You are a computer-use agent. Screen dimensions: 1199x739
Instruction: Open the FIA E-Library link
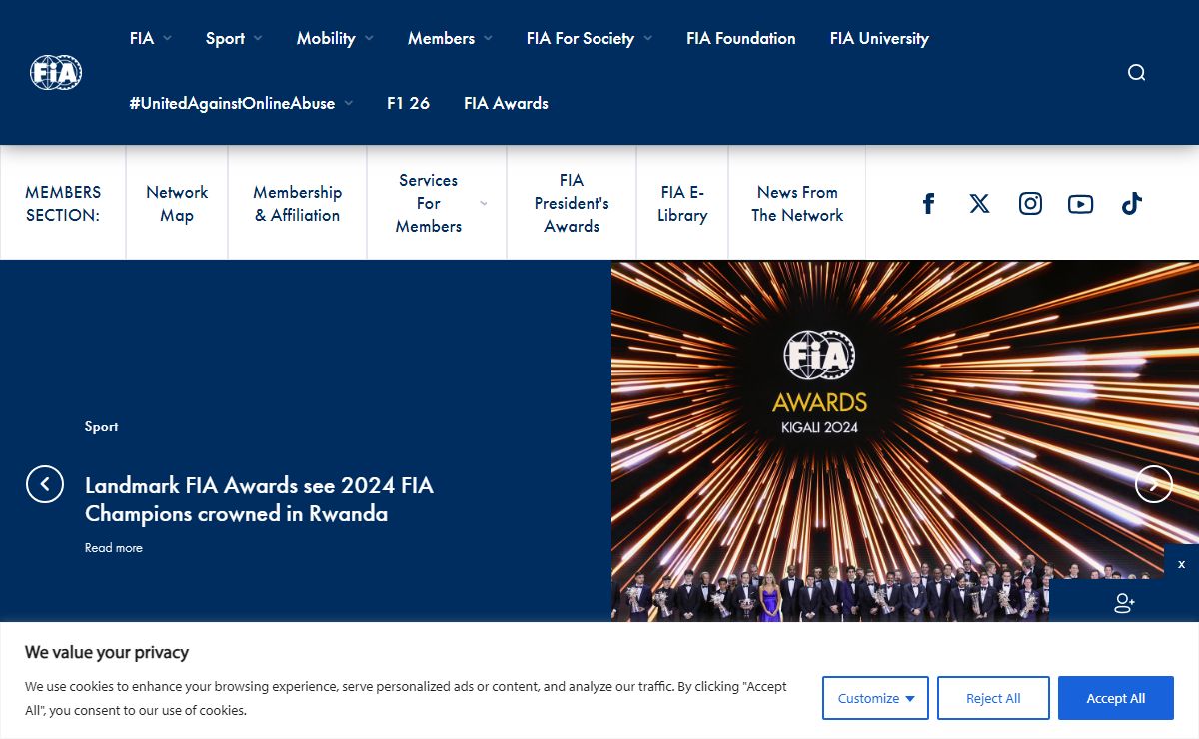coord(682,203)
